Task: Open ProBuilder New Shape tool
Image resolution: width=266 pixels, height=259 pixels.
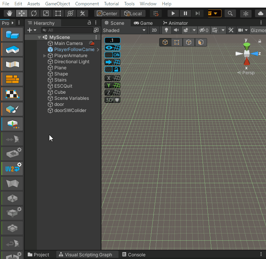Action: coord(12,35)
